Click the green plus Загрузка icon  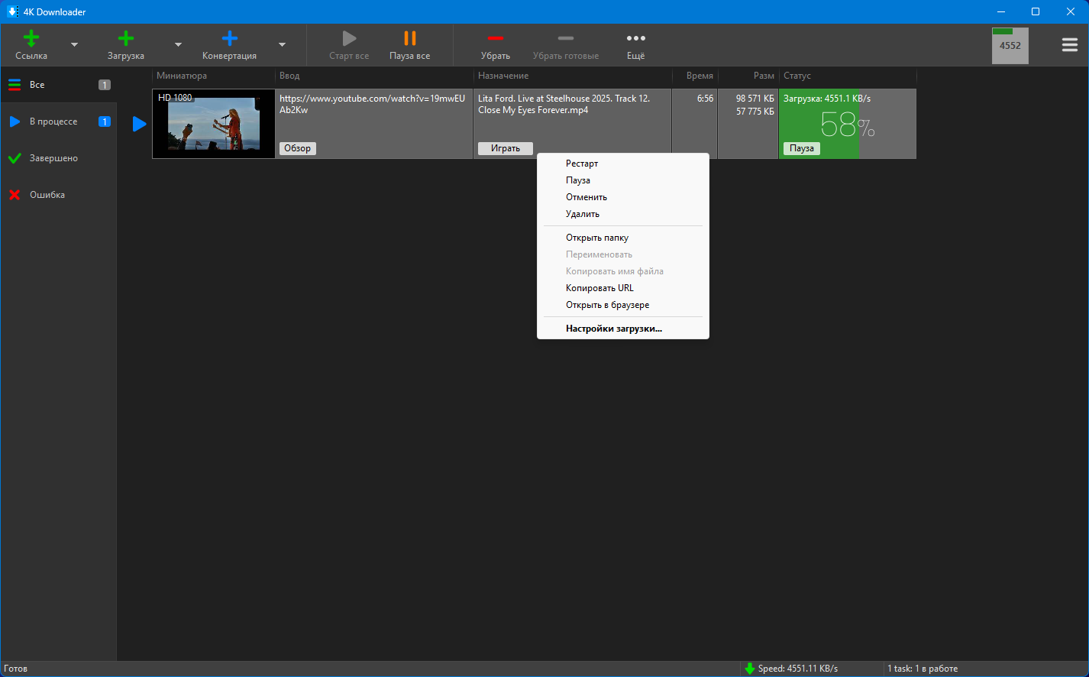[126, 39]
